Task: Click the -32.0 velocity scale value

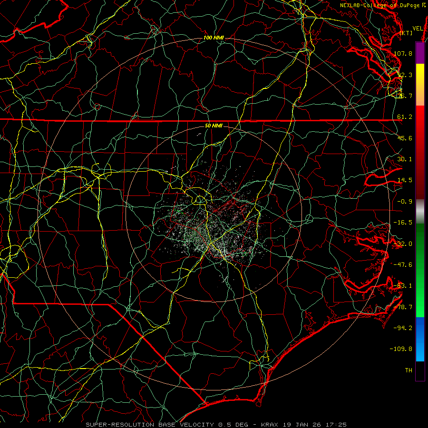Action: tap(403, 244)
